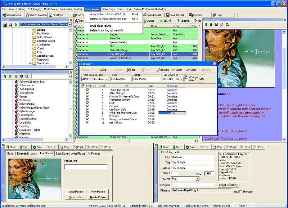Enable the CDJ checkbox in CD Ripper
This screenshot has width=288, height=208.
(x=197, y=79)
